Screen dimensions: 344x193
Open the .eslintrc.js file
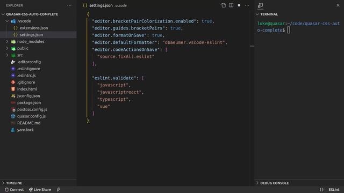click(x=26, y=75)
